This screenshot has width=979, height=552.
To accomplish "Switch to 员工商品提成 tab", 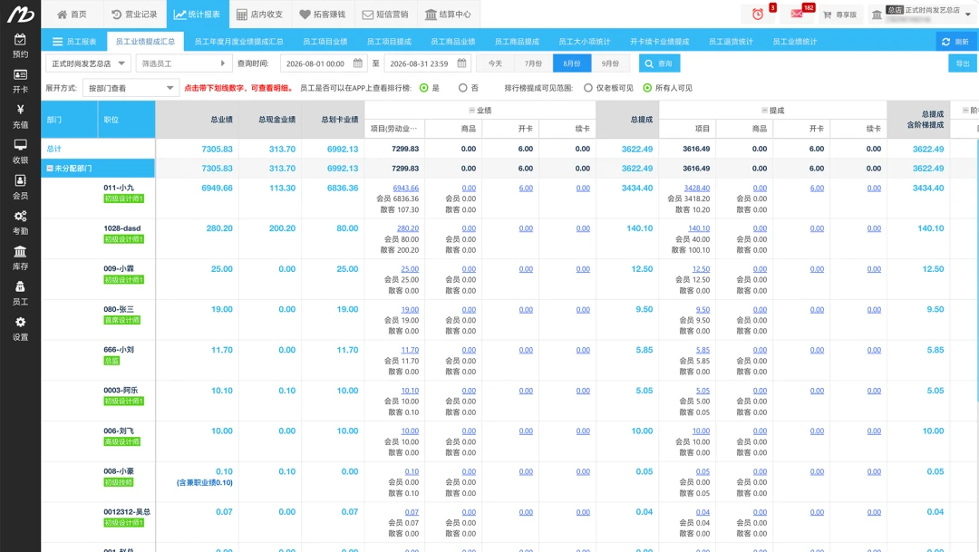I will click(517, 41).
